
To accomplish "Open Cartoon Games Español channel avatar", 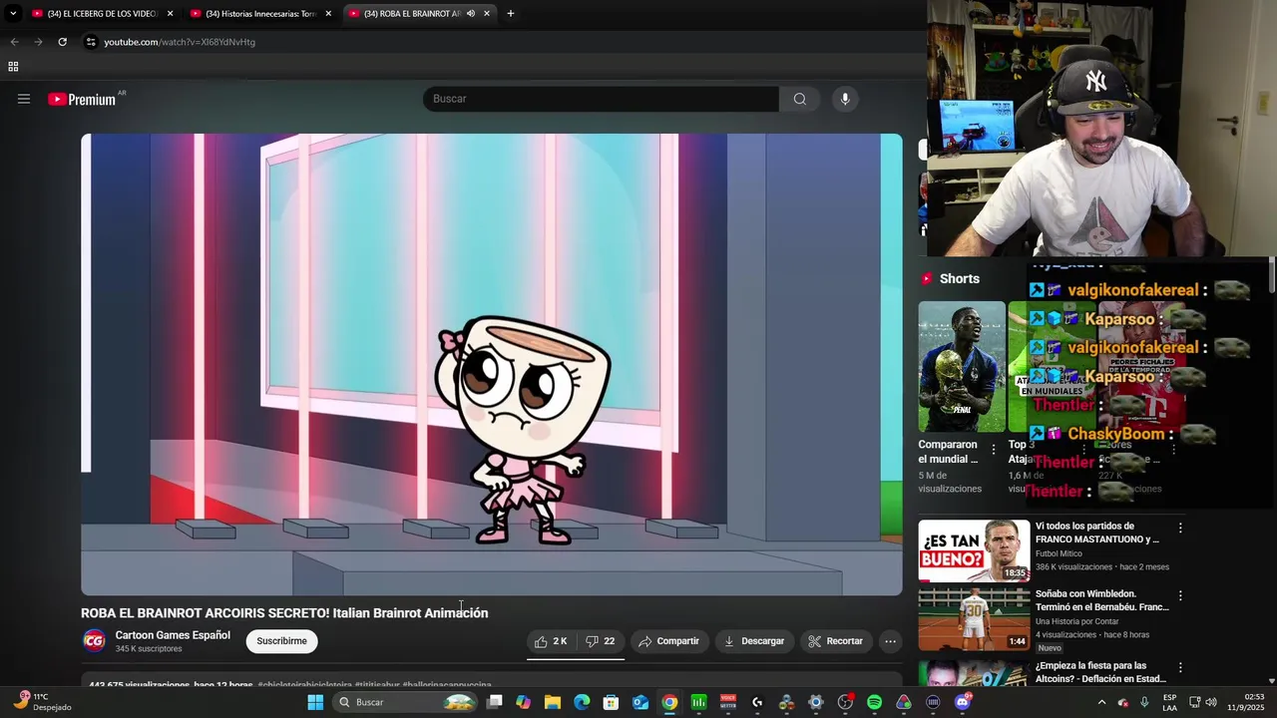I will pos(94,641).
